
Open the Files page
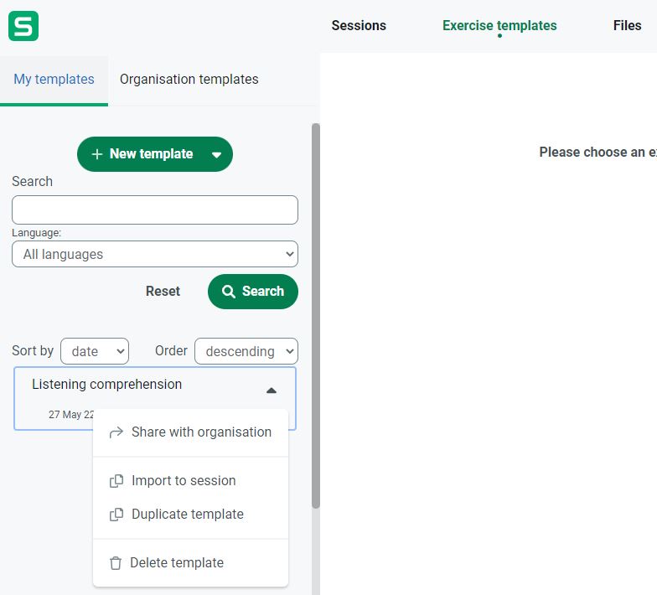(627, 26)
